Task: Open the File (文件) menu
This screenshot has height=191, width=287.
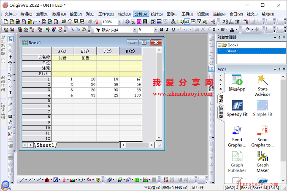Action: 11,14
